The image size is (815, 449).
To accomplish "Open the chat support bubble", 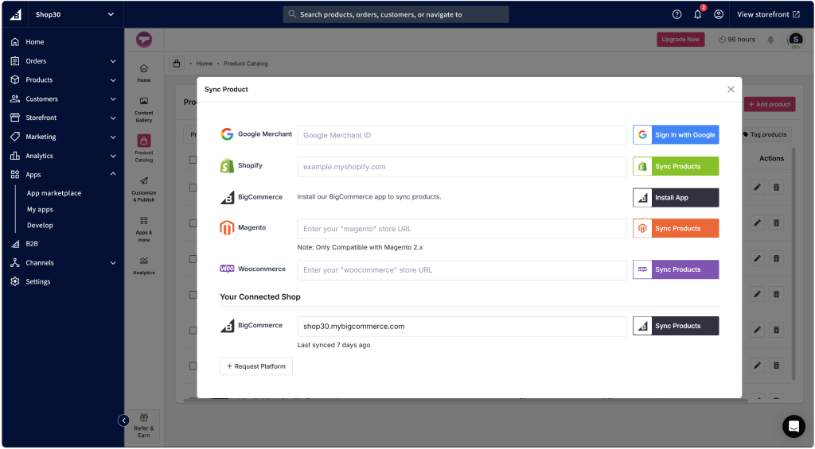I will (794, 426).
